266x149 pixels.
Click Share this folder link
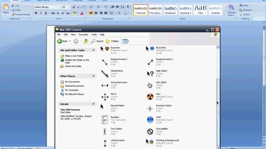(73, 66)
